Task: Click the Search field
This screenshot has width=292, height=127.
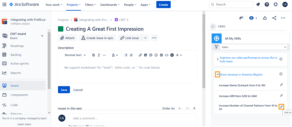Action: 231,4
